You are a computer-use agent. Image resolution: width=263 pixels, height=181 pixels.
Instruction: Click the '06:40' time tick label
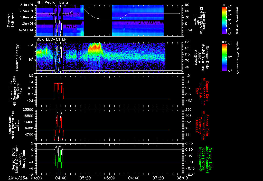pyautogui.click(x=134, y=178)
